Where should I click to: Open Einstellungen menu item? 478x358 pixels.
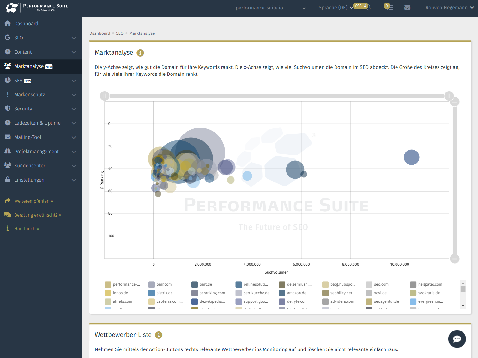point(41,180)
